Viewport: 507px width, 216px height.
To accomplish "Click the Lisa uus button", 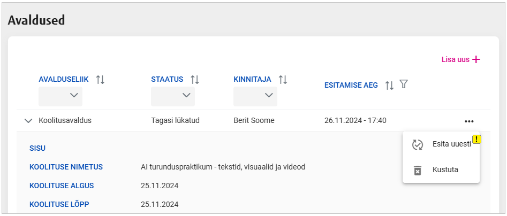I will point(460,59).
